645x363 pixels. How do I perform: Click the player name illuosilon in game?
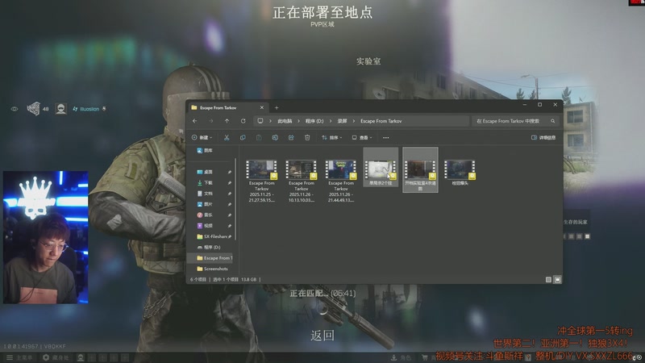click(x=89, y=109)
